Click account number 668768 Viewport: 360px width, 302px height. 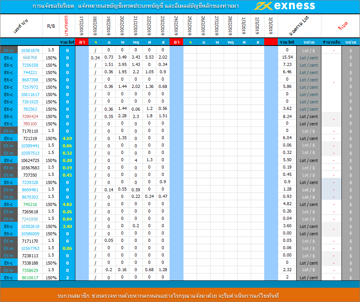click(x=30, y=57)
